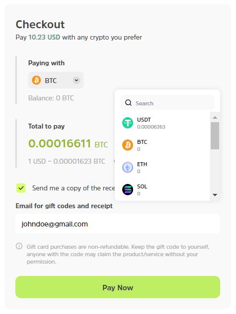The image size is (236, 314).
Task: Click the orange BTC icon in currency list
Action: click(x=128, y=145)
